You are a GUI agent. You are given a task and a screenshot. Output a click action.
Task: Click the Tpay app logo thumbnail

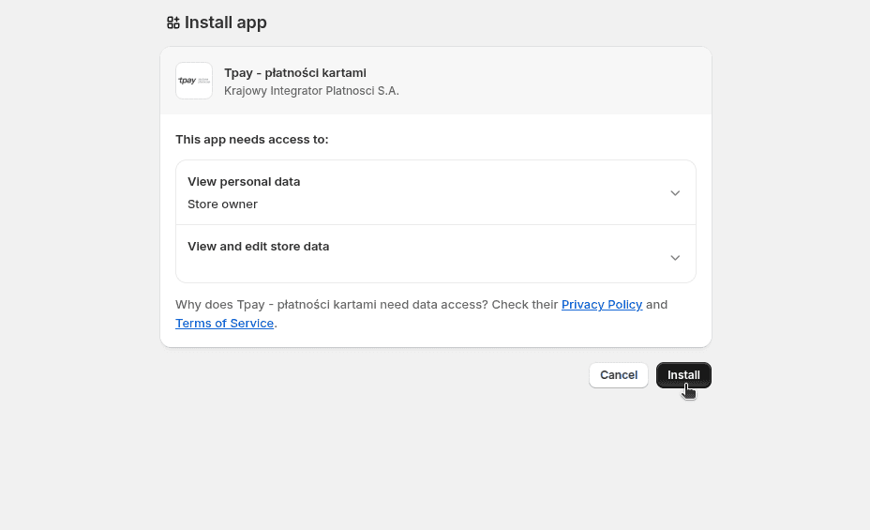(194, 81)
